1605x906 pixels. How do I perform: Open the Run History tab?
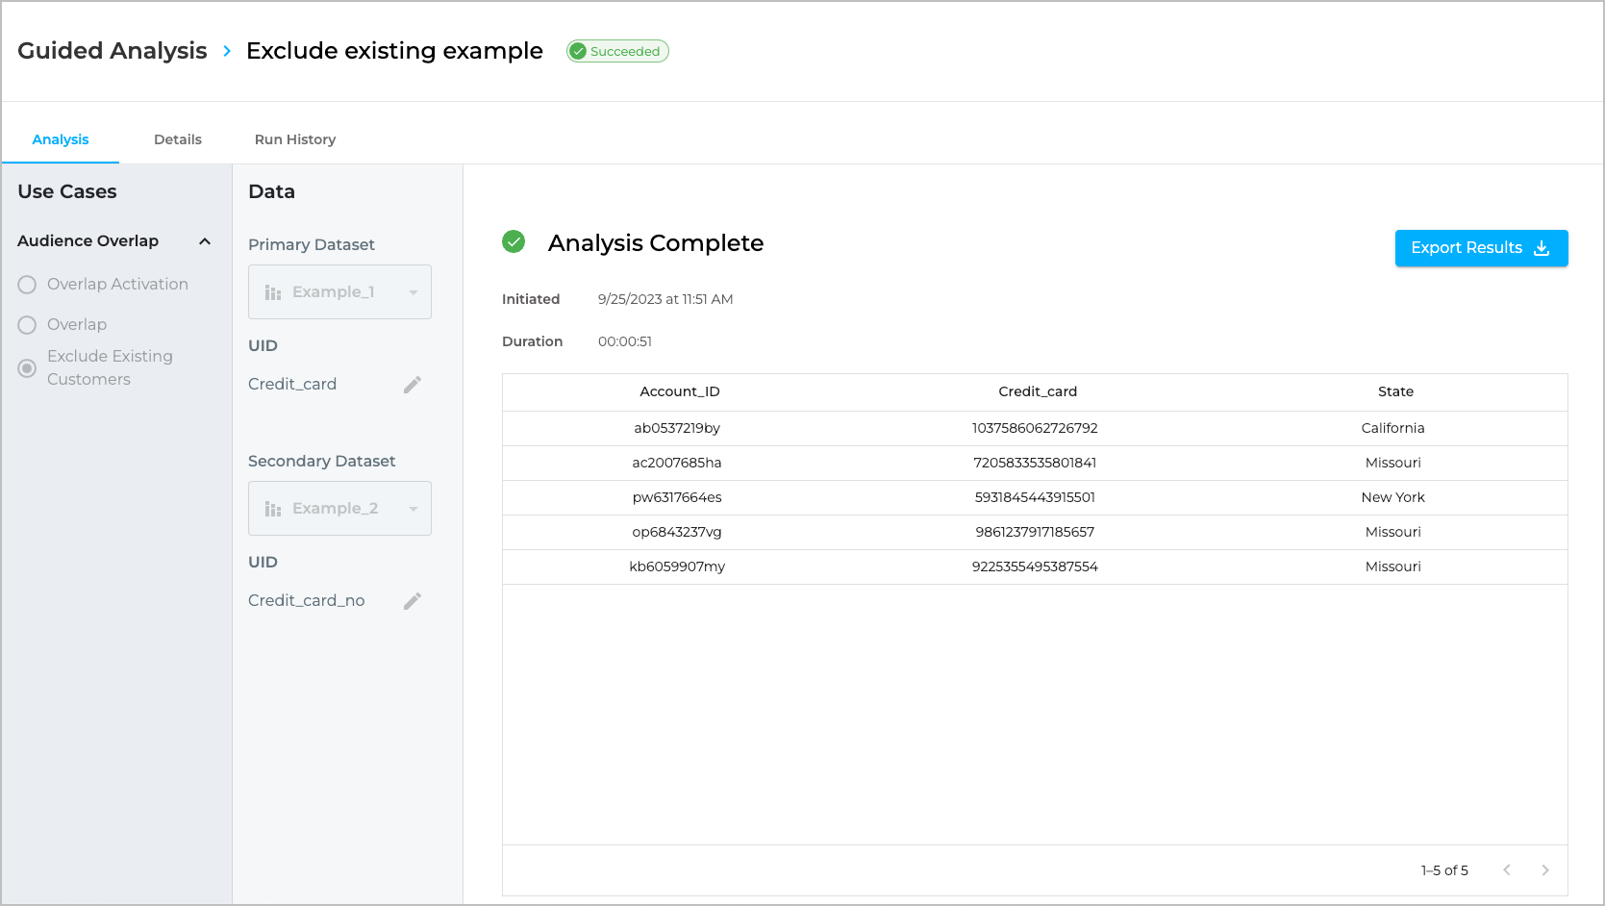(295, 139)
